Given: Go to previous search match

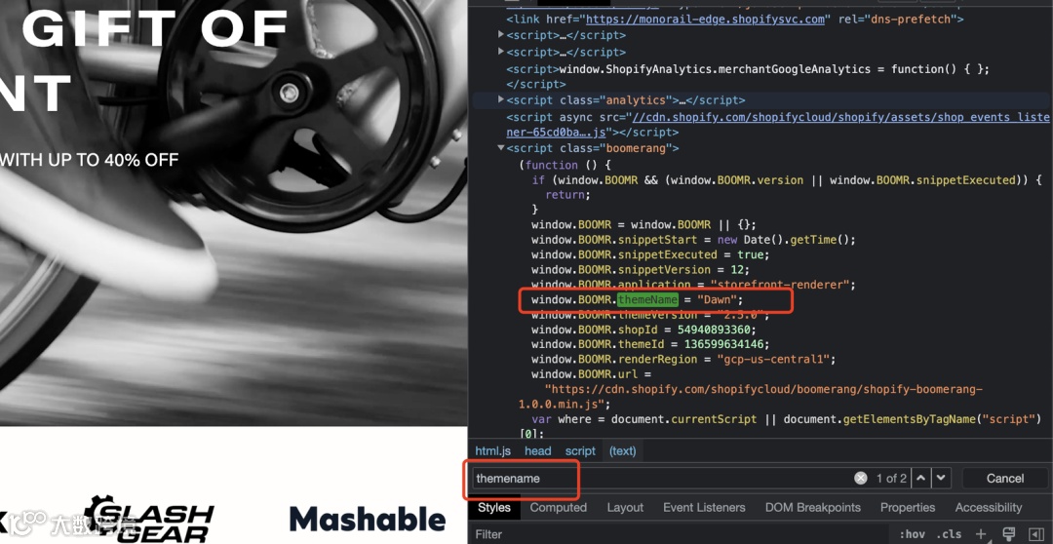Looking at the screenshot, I should coord(920,478).
